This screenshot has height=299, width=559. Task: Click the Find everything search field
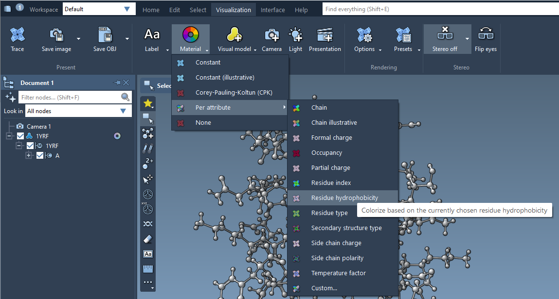pyautogui.click(x=438, y=9)
